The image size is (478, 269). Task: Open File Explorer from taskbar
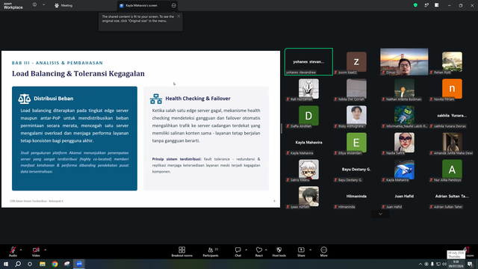[x=43, y=264]
